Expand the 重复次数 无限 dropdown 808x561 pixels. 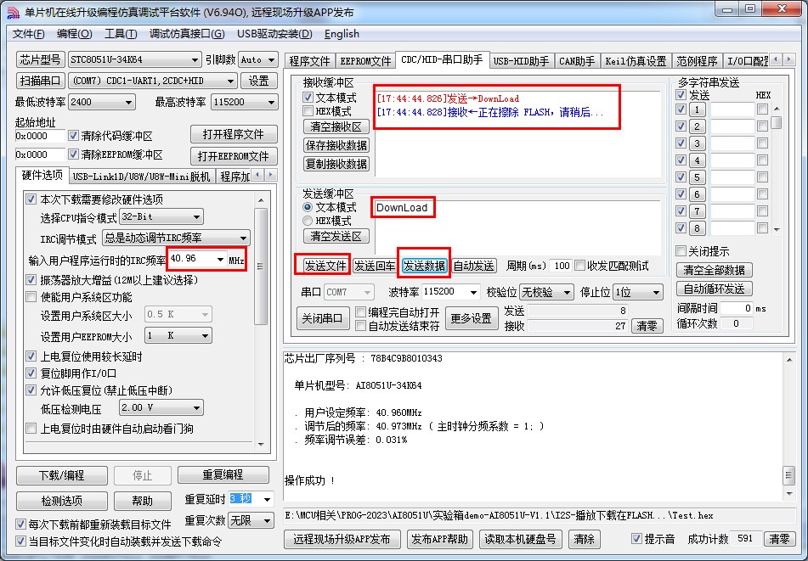click(x=267, y=521)
